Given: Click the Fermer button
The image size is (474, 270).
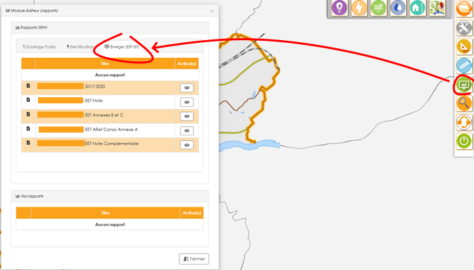Looking at the screenshot, I should [x=194, y=259].
